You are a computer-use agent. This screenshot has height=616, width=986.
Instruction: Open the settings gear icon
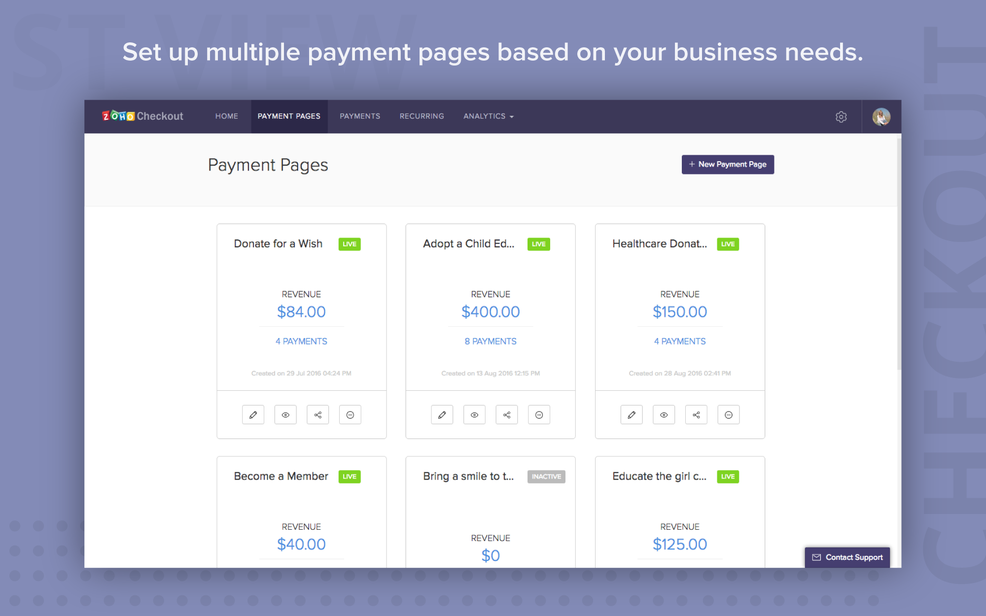pos(841,117)
